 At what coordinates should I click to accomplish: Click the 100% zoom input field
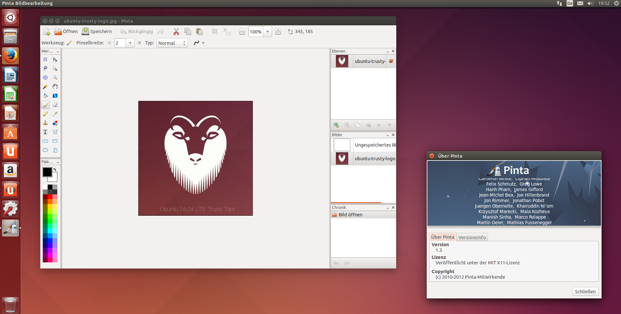[x=256, y=32]
